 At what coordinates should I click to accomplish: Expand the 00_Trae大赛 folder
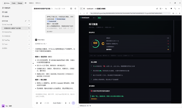pyautogui.click(x=7, y=24)
